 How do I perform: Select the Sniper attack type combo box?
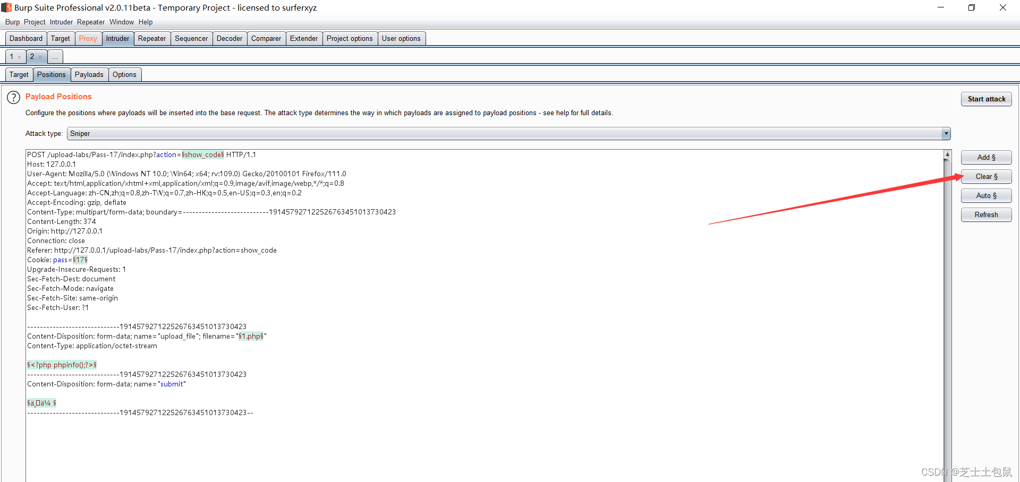508,134
